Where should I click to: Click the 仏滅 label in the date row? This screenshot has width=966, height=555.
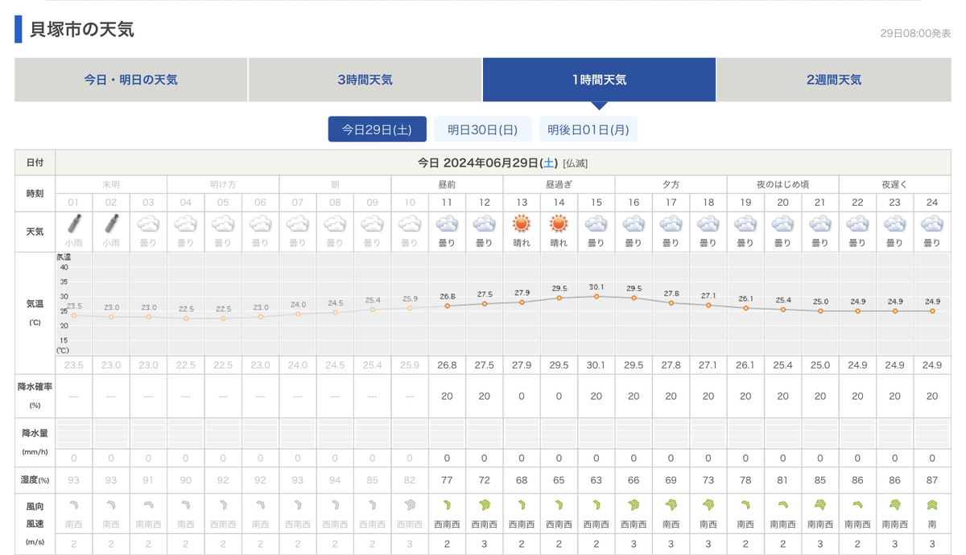(575, 163)
